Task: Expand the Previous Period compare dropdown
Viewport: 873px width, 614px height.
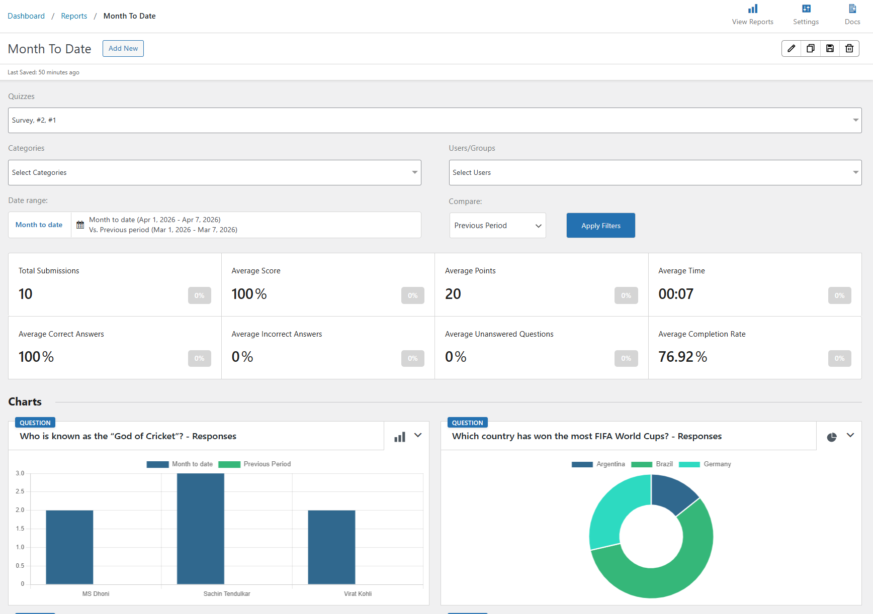Action: point(497,225)
